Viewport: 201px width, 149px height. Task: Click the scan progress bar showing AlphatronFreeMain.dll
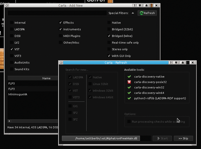point(106,138)
